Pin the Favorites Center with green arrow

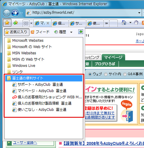[x=81, y=32]
